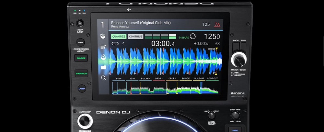Click the WHEEL ADJUST tension knob
Image resolution: width=324 pixels, height=132 pixels.
[212, 115]
